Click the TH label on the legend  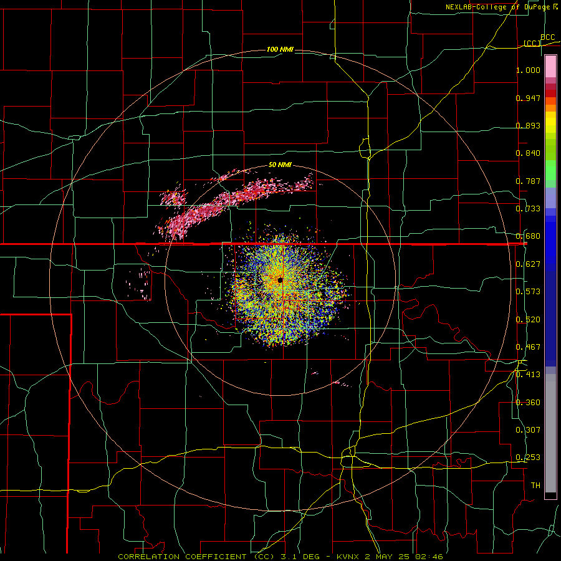click(x=535, y=486)
